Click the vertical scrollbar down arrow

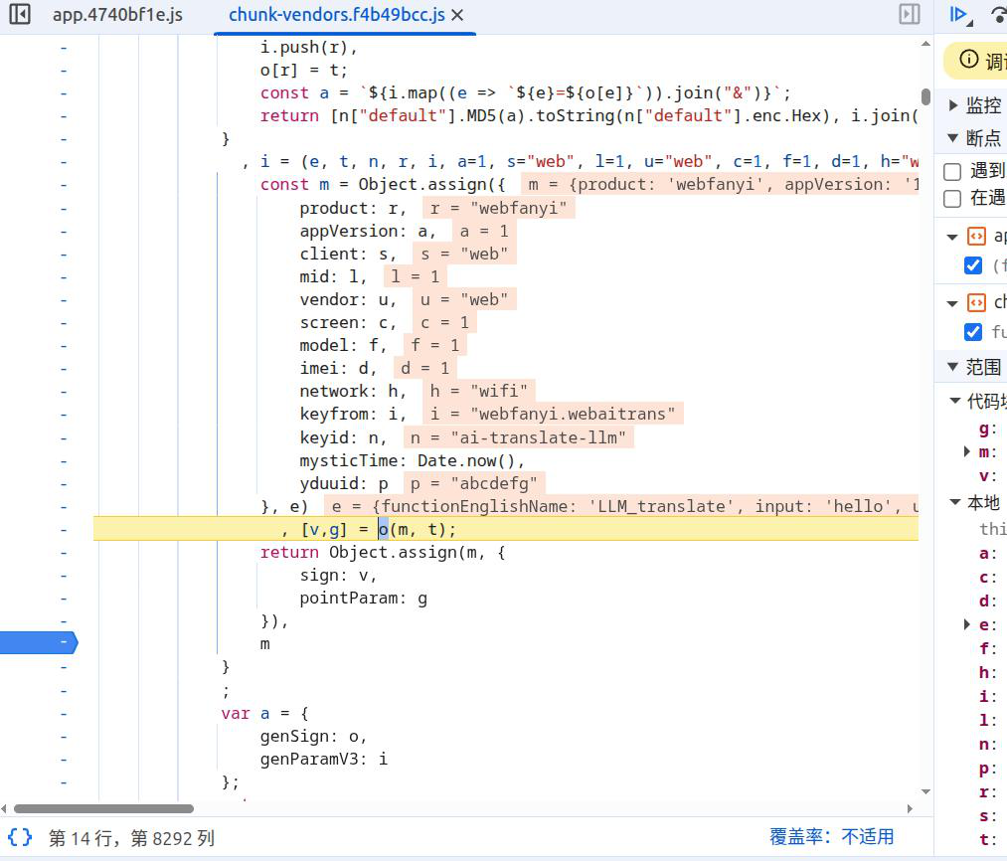(x=925, y=791)
